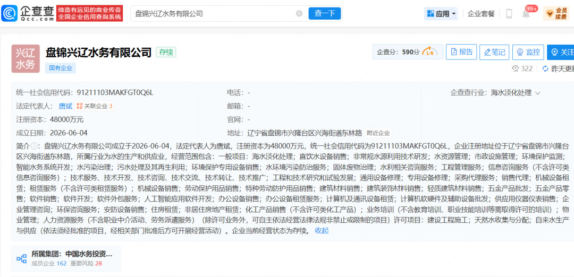The image size is (574, 277).
Task: Click the group structure icon by 所属集团
Action: tap(22, 259)
